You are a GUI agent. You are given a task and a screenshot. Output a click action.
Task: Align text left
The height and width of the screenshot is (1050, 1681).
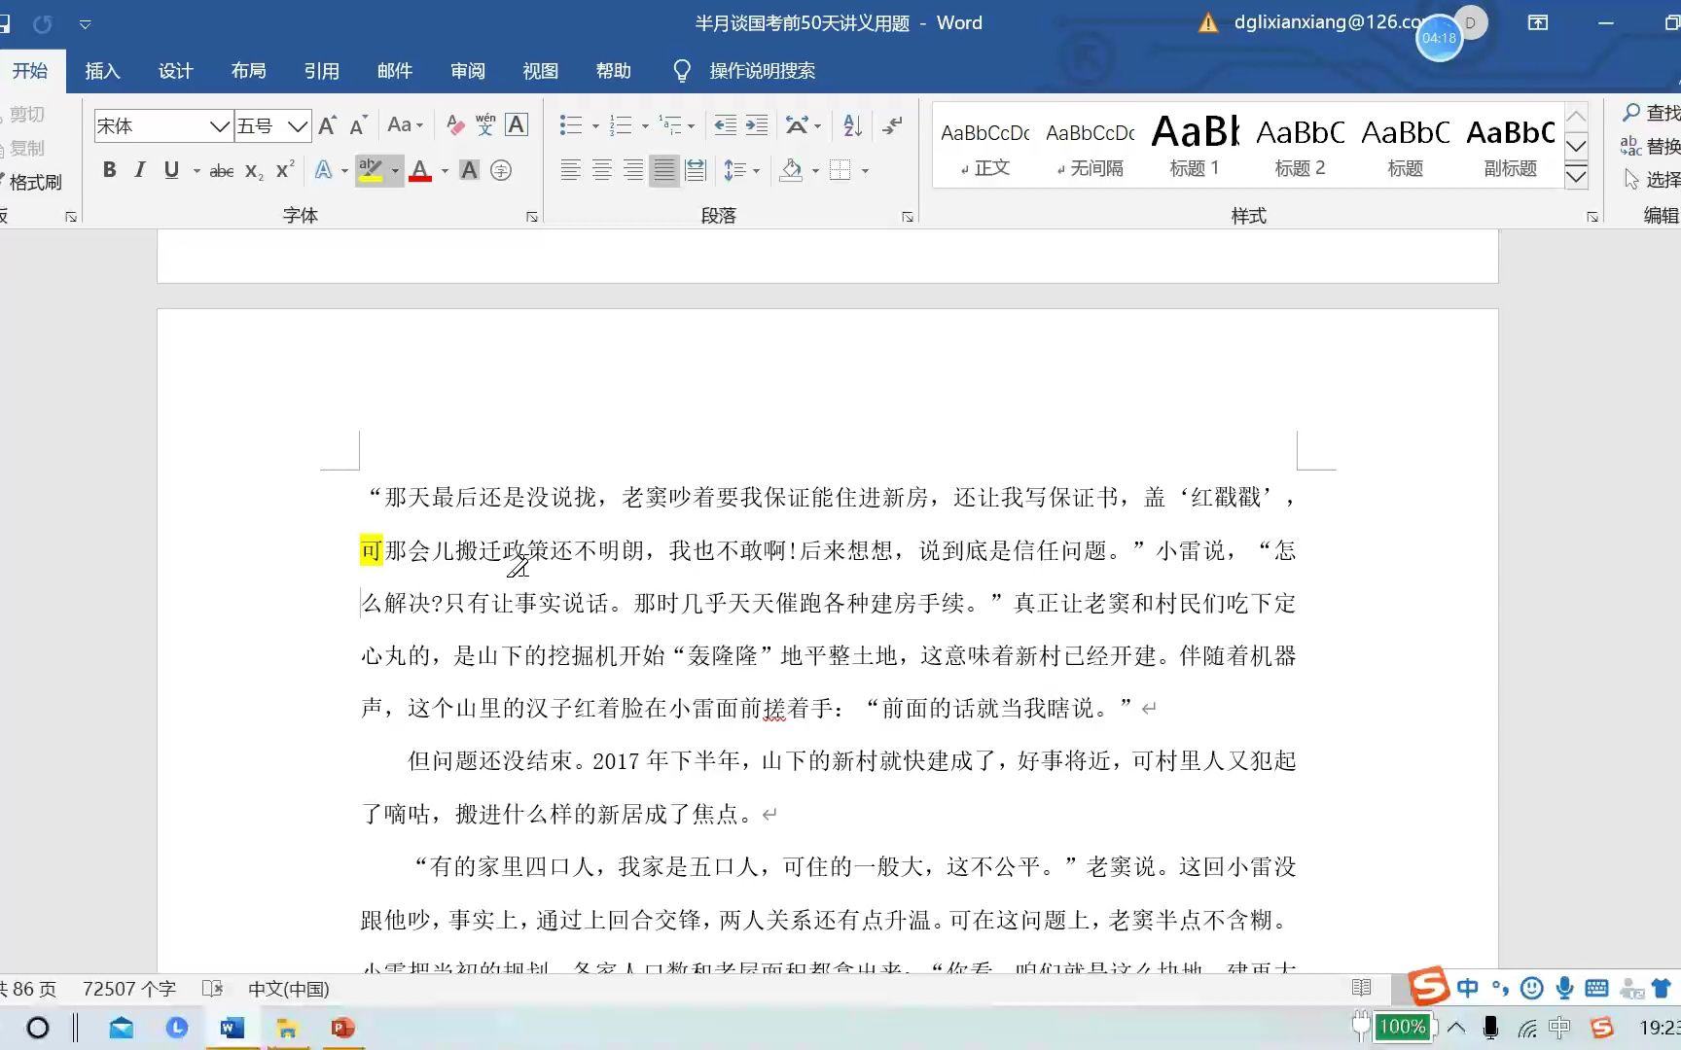point(571,170)
